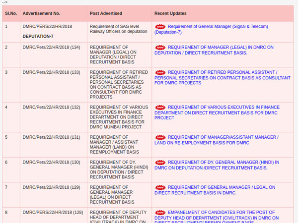Click serial number 5 cell

coord(11,145)
